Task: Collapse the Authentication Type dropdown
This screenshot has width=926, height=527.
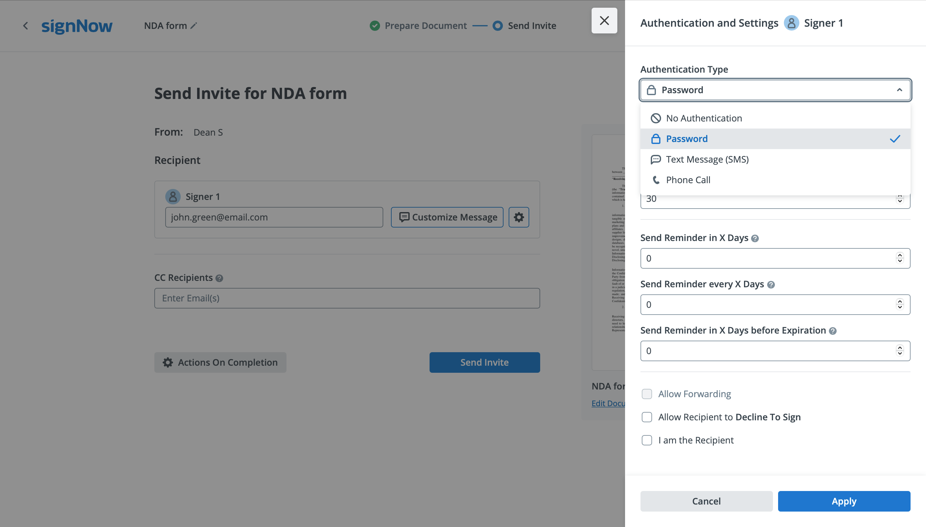Action: [899, 90]
